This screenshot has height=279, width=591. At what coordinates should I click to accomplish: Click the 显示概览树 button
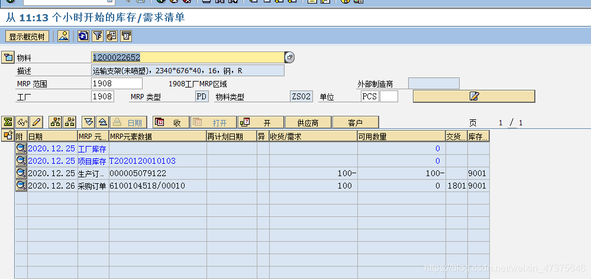pos(27,36)
